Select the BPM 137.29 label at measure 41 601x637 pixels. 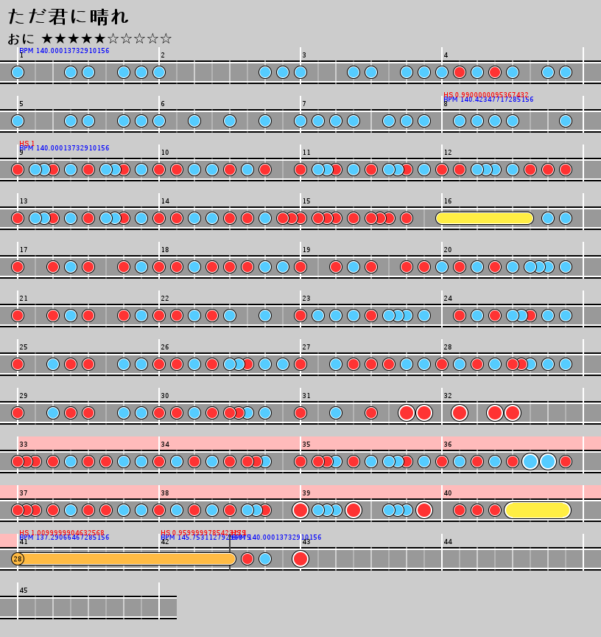tap(64, 537)
